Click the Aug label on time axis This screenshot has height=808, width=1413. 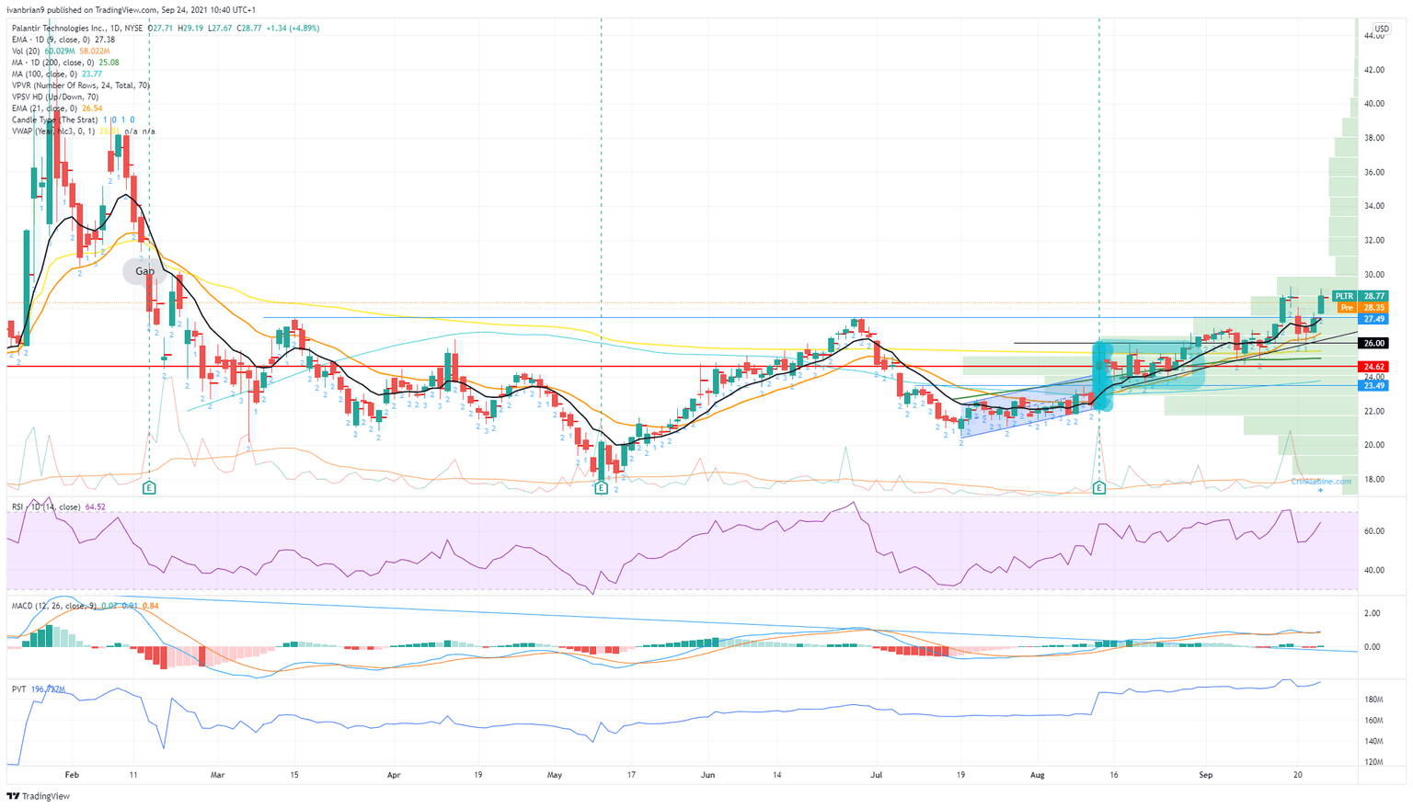pos(1038,775)
